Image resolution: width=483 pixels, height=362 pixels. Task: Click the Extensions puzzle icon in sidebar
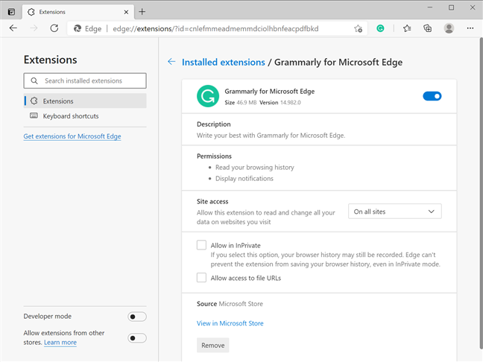(34, 101)
